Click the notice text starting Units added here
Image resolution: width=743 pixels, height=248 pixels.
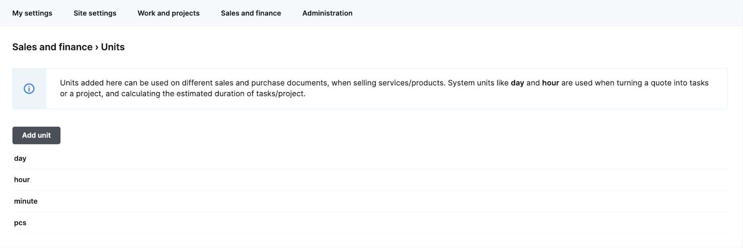coord(384,88)
